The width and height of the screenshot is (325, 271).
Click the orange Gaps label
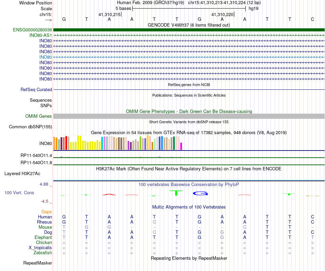[x=47, y=212]
